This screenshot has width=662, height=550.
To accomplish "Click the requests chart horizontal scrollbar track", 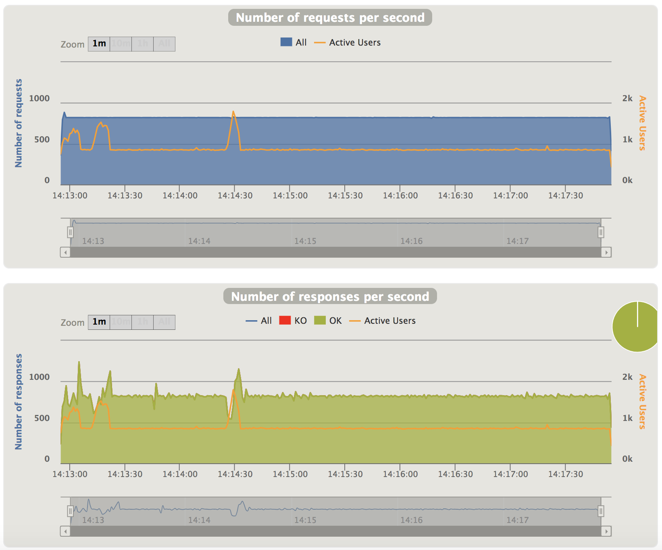I will pyautogui.click(x=335, y=252).
